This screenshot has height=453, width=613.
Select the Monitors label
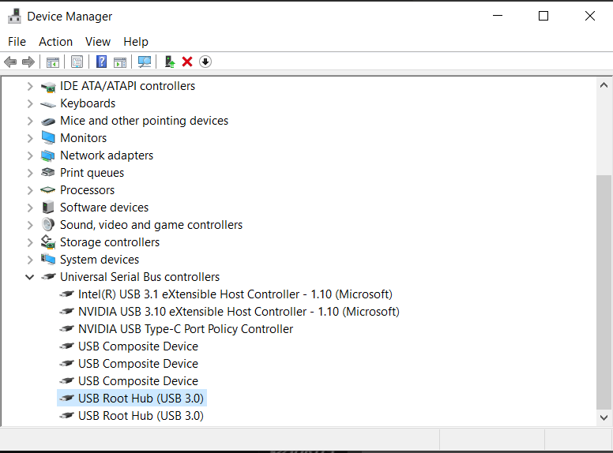pyautogui.click(x=83, y=138)
